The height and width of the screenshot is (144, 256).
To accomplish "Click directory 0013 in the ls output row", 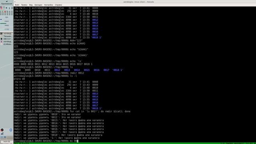I will tap(67, 70).
